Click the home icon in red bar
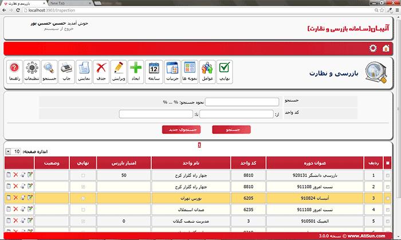 click(x=386, y=48)
